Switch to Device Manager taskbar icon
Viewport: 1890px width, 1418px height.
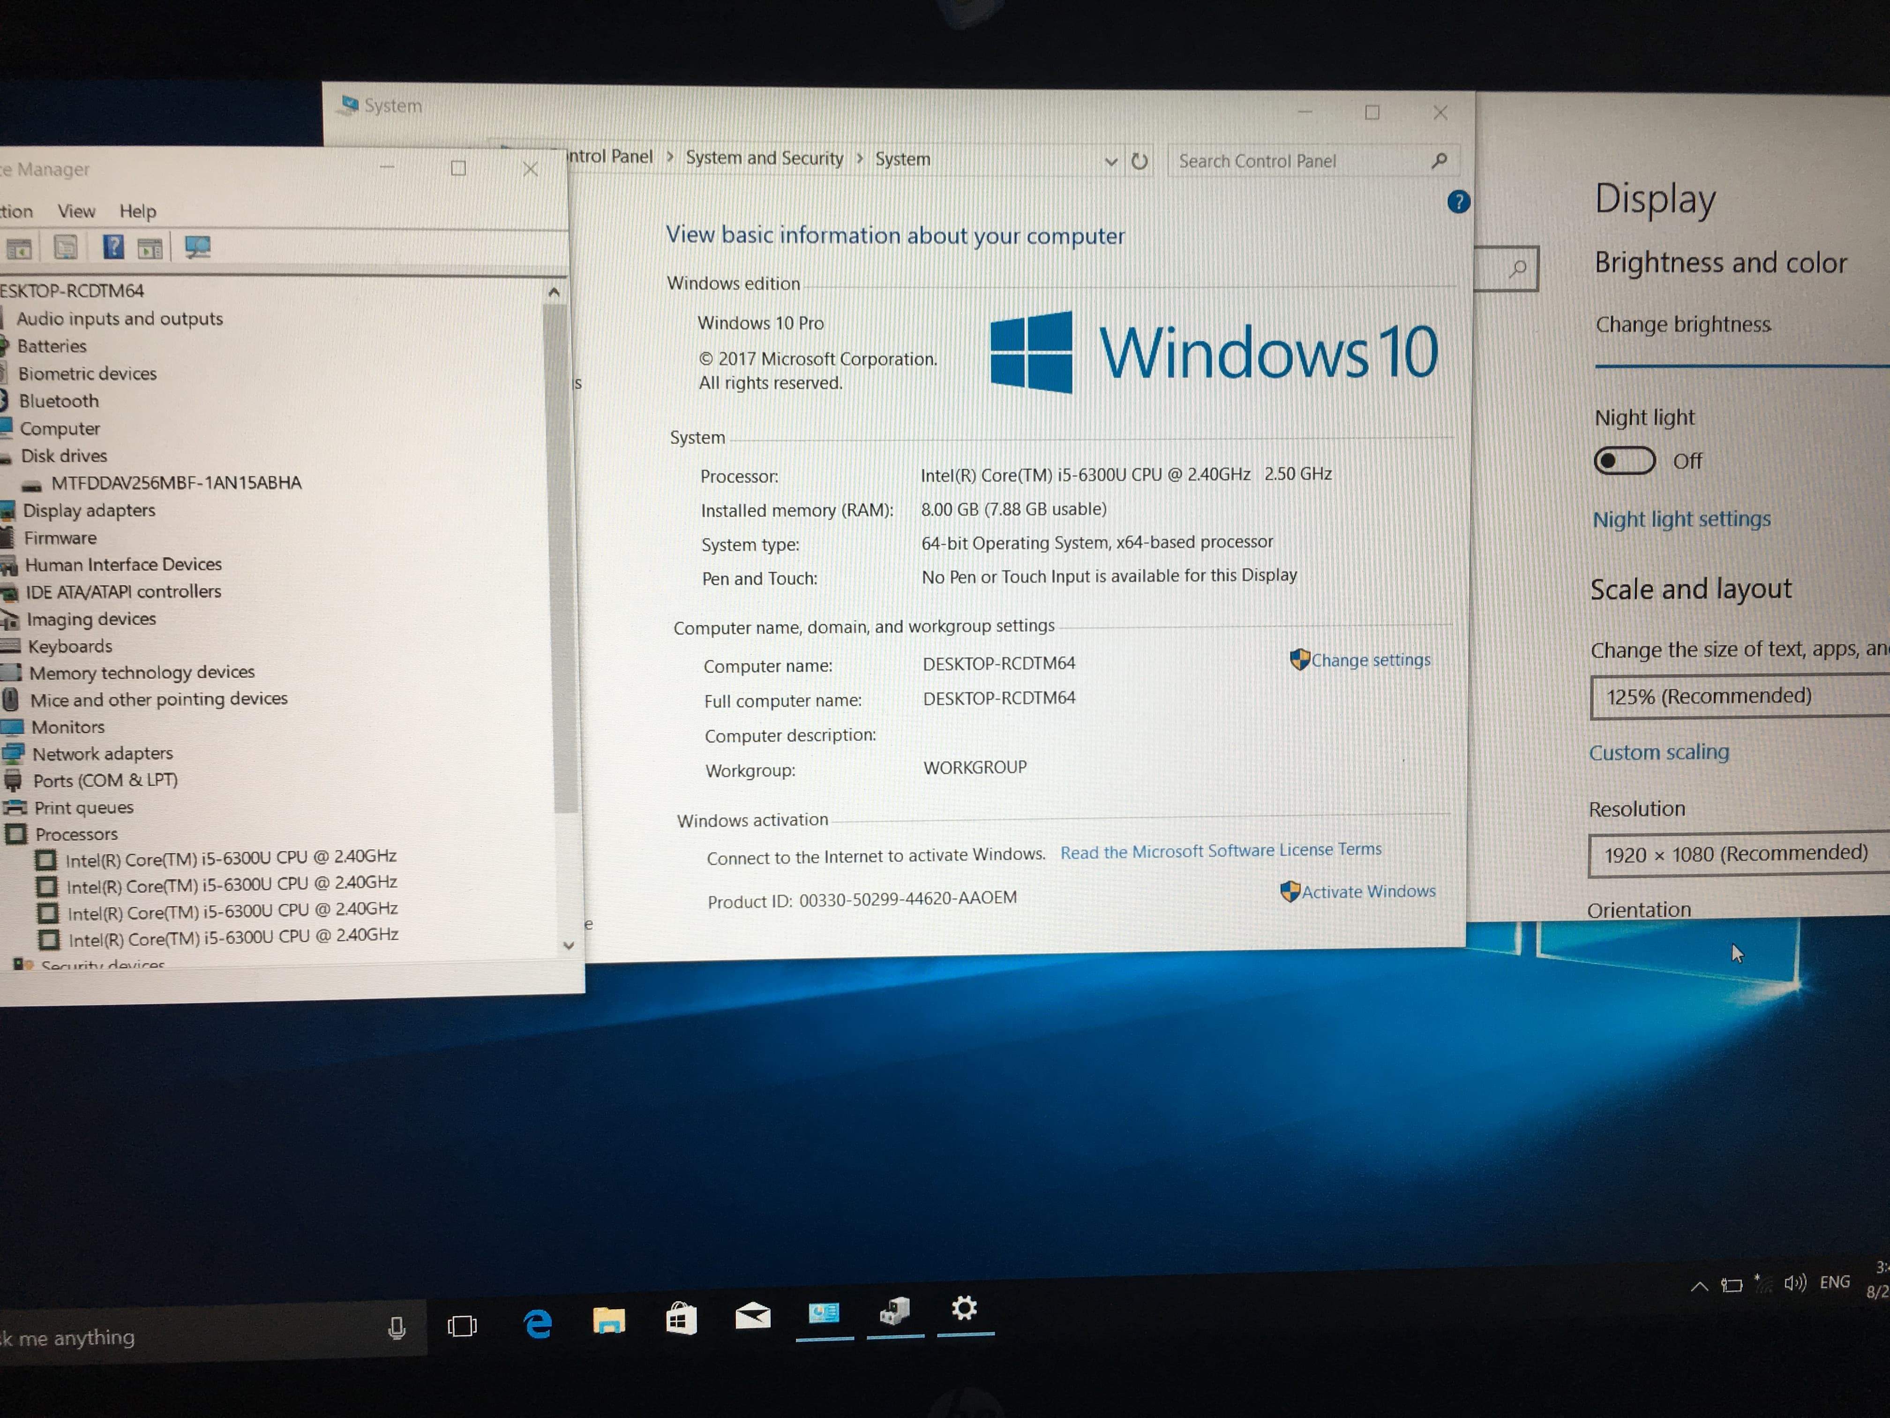[894, 1310]
